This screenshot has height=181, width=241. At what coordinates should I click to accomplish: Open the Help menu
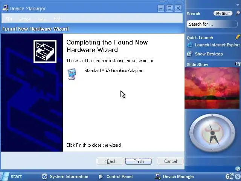58,19
